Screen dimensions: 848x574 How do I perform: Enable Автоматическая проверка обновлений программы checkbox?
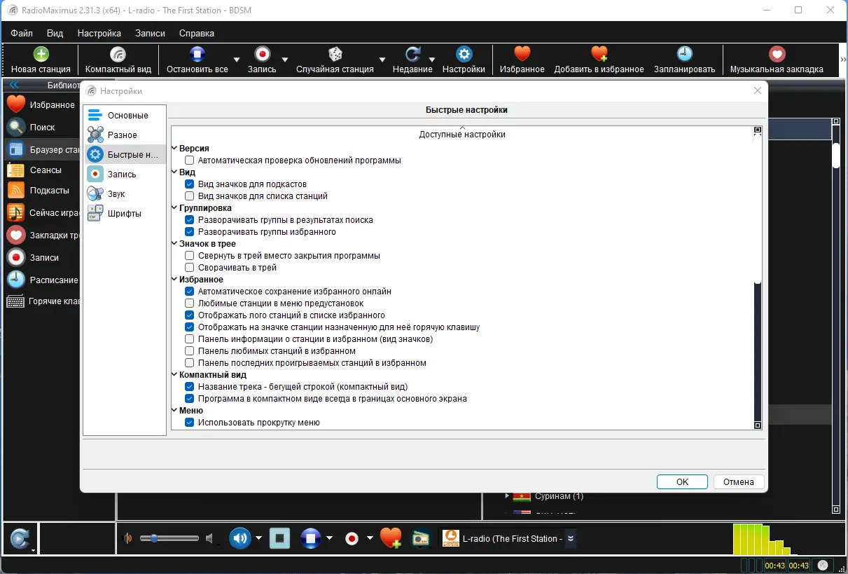[189, 160]
